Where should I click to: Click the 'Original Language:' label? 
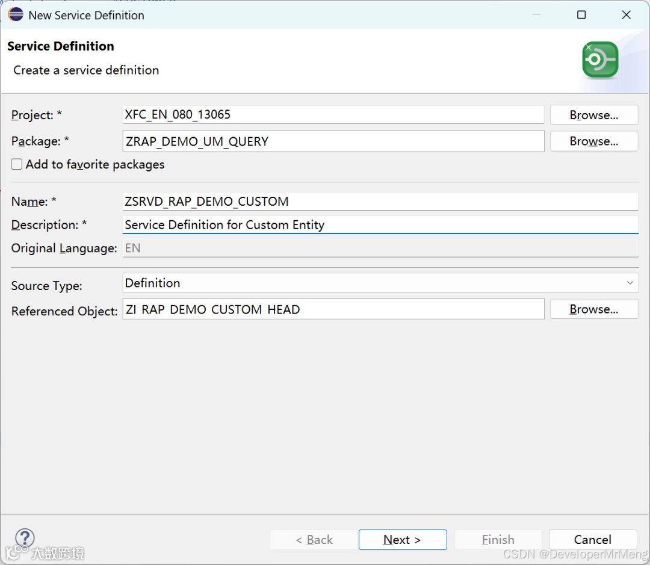click(64, 249)
